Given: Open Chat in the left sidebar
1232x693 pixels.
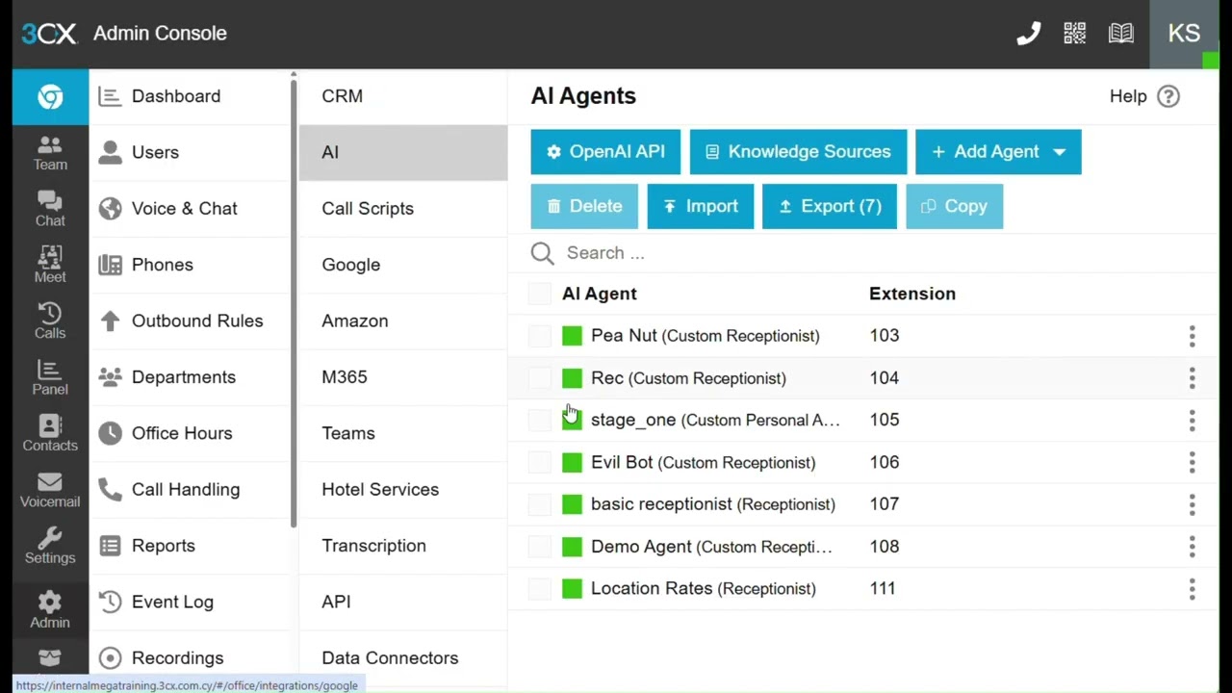Looking at the screenshot, I should pyautogui.click(x=50, y=209).
